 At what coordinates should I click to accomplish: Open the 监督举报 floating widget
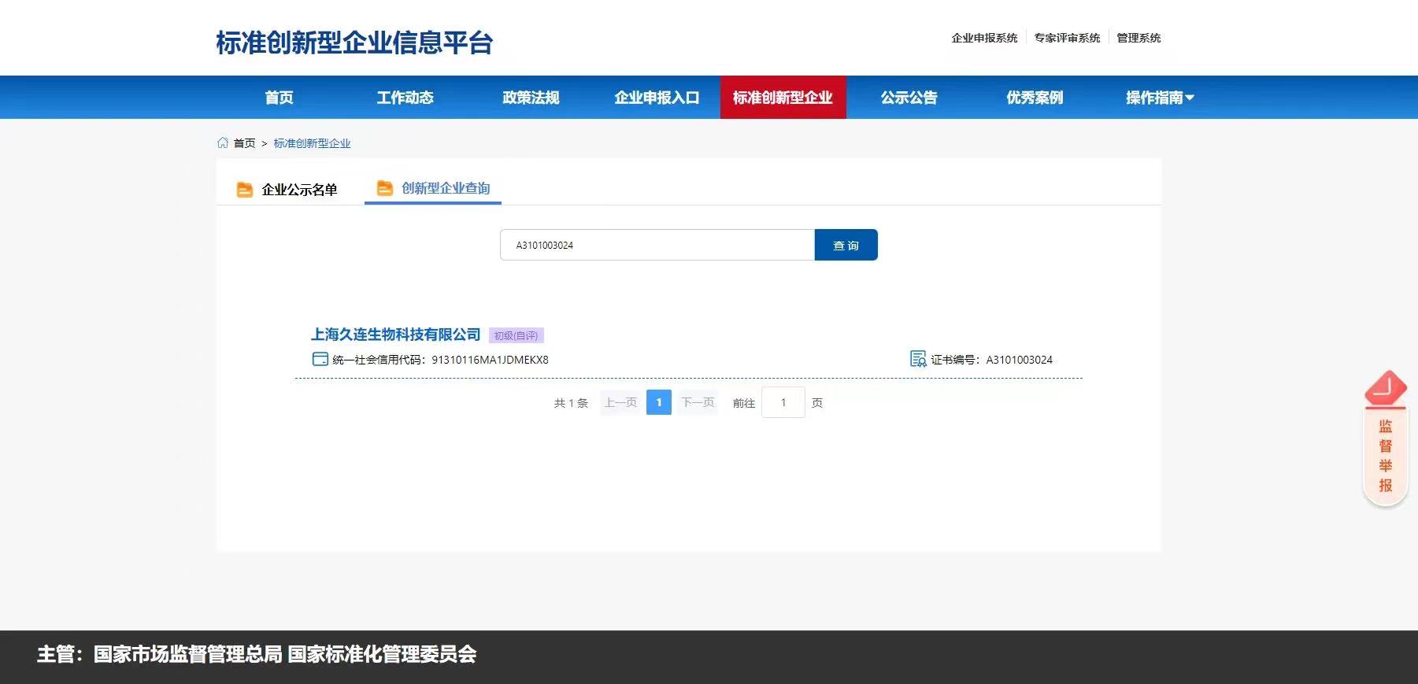(1386, 438)
